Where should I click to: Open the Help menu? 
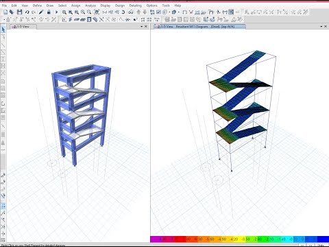[178, 5]
